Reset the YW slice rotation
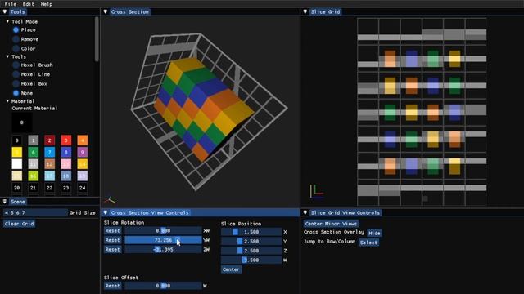Image resolution: width=524 pixels, height=294 pixels. (112, 240)
